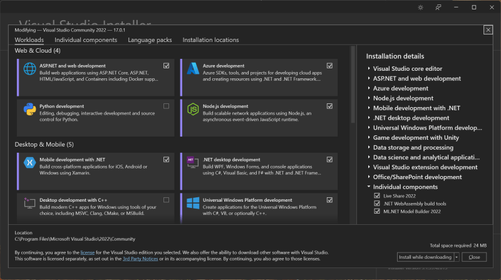
Task: Select the Workloads tab
Action: click(x=29, y=40)
